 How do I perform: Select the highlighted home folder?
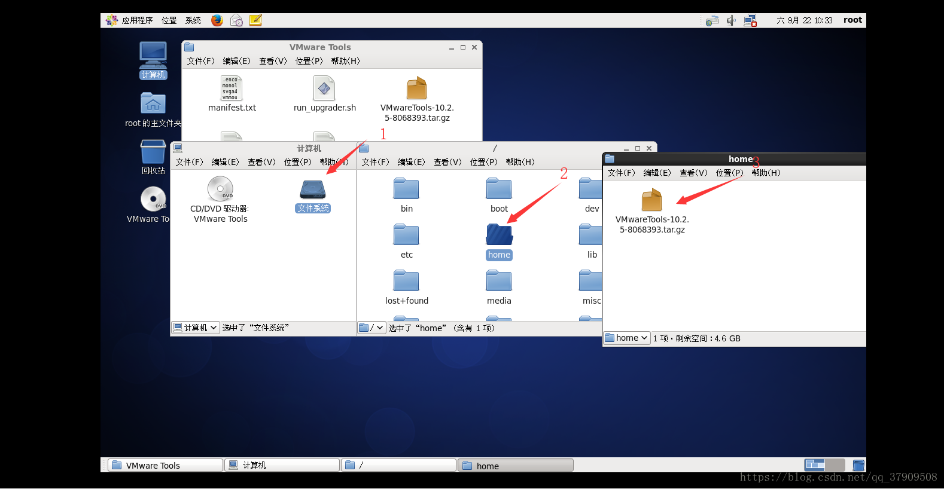pyautogui.click(x=499, y=242)
